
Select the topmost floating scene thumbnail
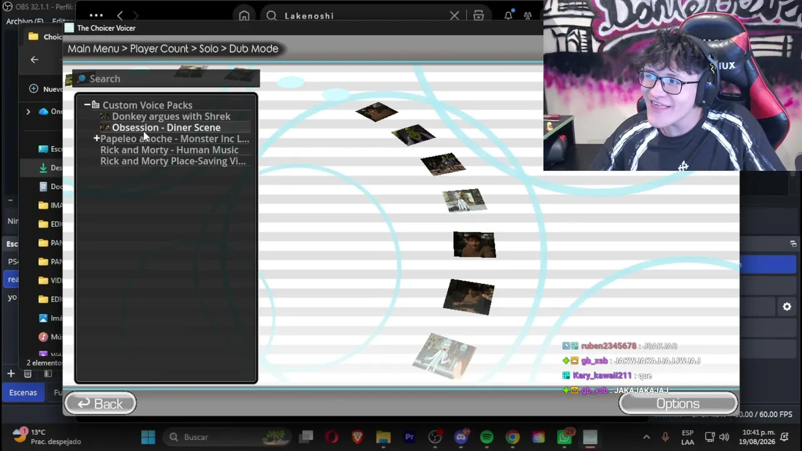[377, 111]
